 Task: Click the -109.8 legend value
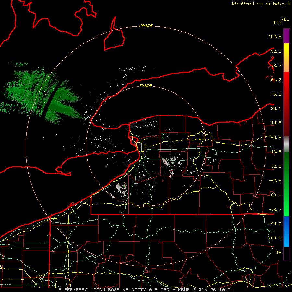[x=274, y=238]
